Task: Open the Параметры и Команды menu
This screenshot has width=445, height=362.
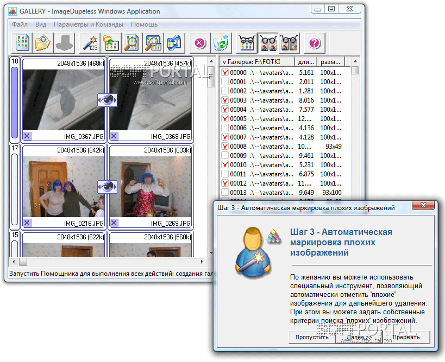Action: [x=89, y=24]
